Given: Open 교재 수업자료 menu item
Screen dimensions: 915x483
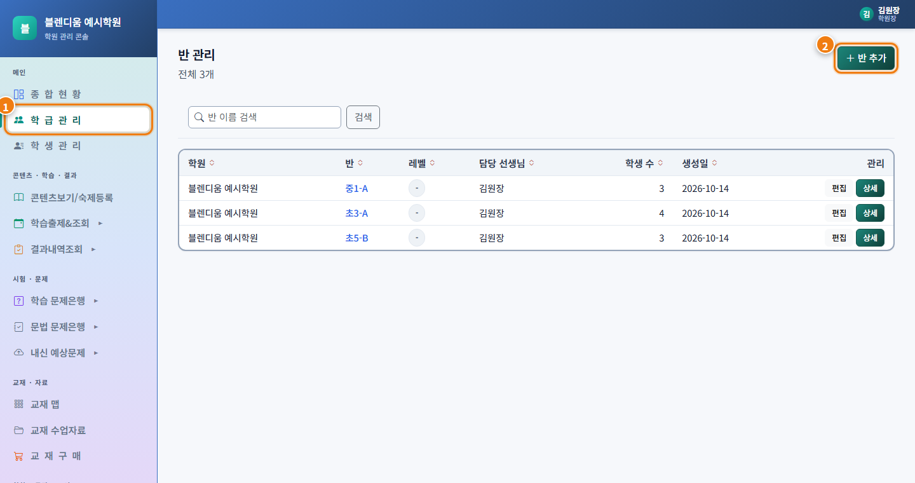Looking at the screenshot, I should point(79,431).
